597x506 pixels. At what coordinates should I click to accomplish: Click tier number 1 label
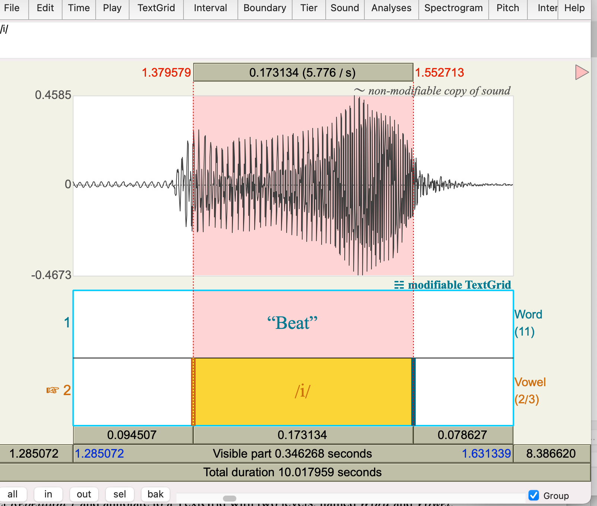(67, 323)
